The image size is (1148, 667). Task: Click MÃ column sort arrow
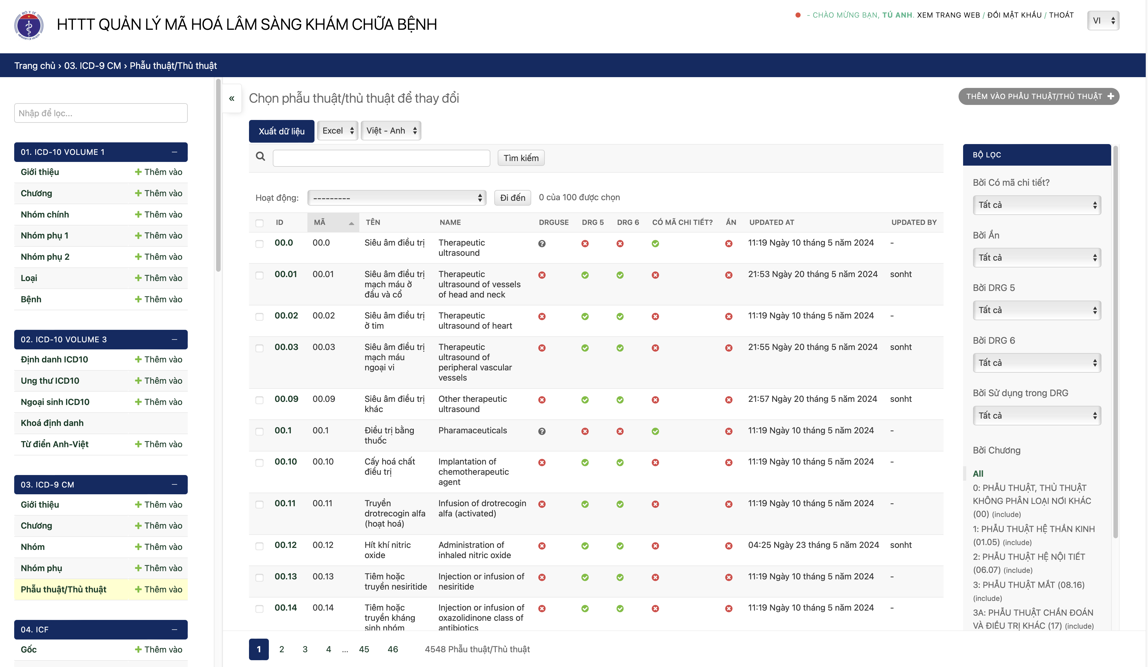tap(351, 223)
